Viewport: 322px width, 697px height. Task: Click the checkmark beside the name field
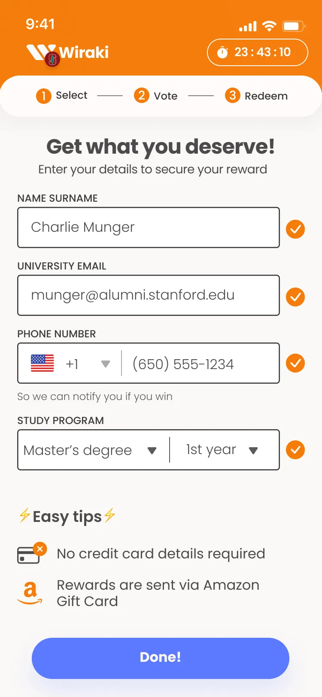[x=295, y=229]
